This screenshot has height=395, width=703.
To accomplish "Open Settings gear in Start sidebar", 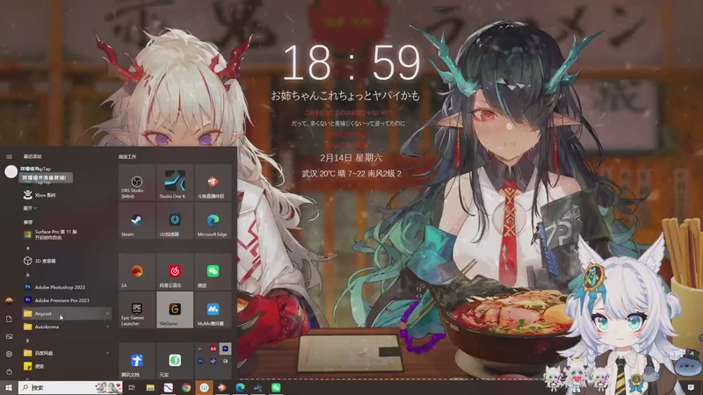I will click(x=9, y=354).
